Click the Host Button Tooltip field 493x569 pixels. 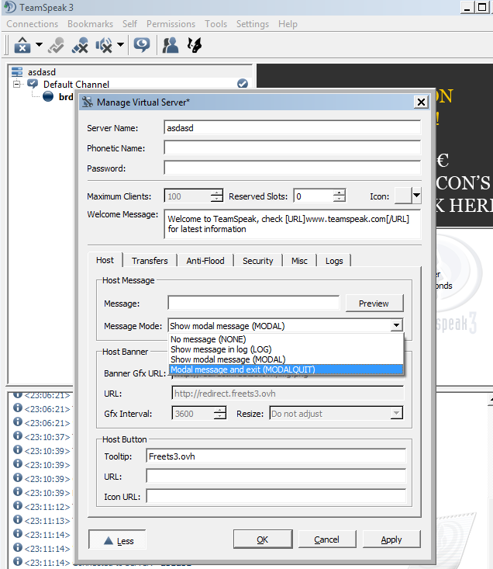pyautogui.click(x=275, y=456)
